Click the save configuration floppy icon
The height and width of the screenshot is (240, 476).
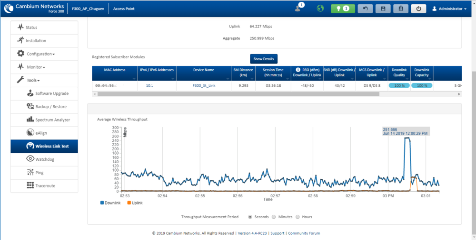point(383,9)
